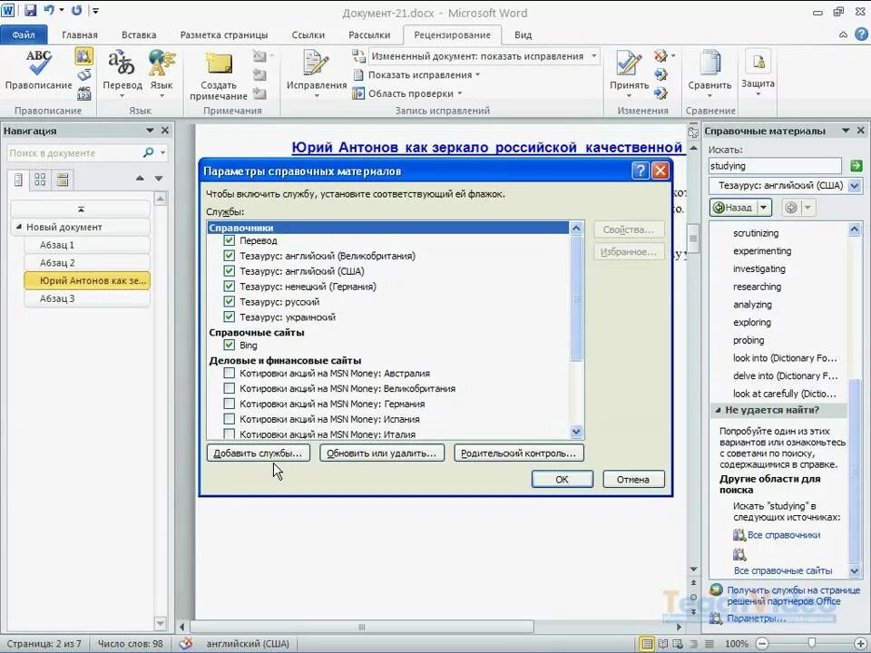
Task: Click the Добавить службы button
Action: tap(259, 453)
